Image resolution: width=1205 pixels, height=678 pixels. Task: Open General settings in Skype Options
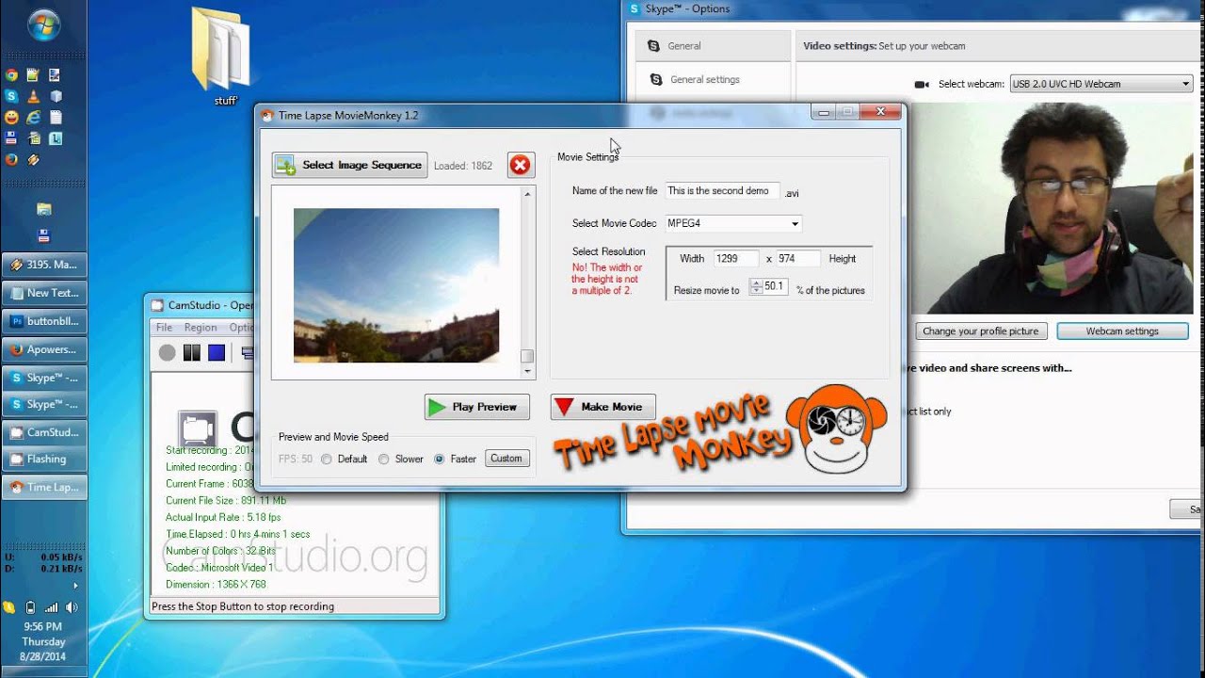(712, 80)
